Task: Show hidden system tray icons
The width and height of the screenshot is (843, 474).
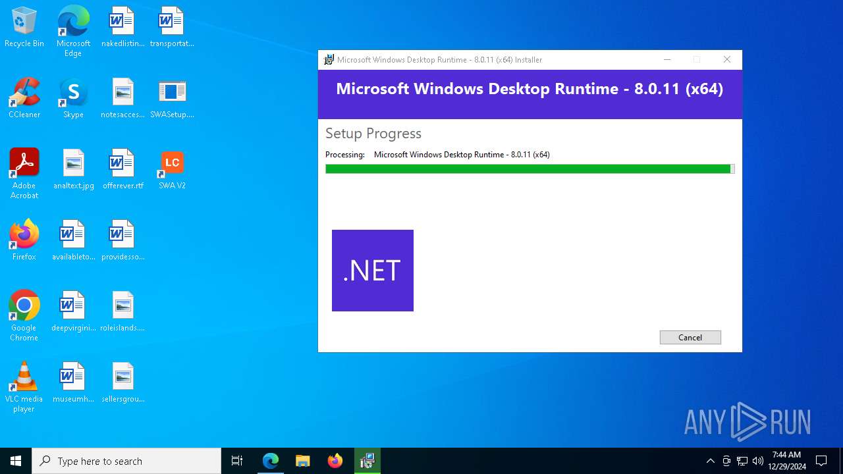Action: [x=710, y=461]
